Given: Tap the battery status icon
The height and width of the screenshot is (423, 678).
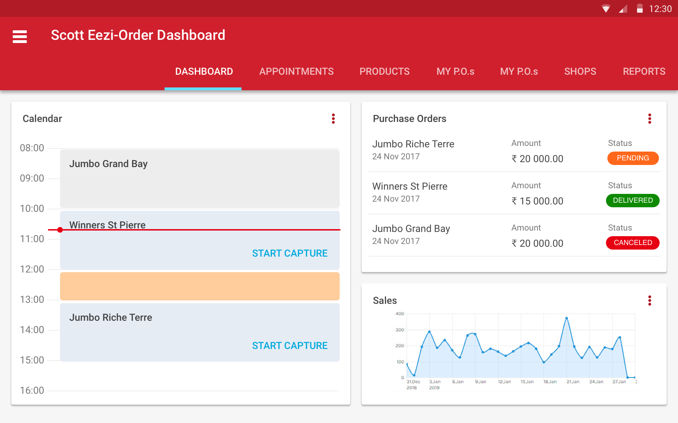Looking at the screenshot, I should pos(640,8).
